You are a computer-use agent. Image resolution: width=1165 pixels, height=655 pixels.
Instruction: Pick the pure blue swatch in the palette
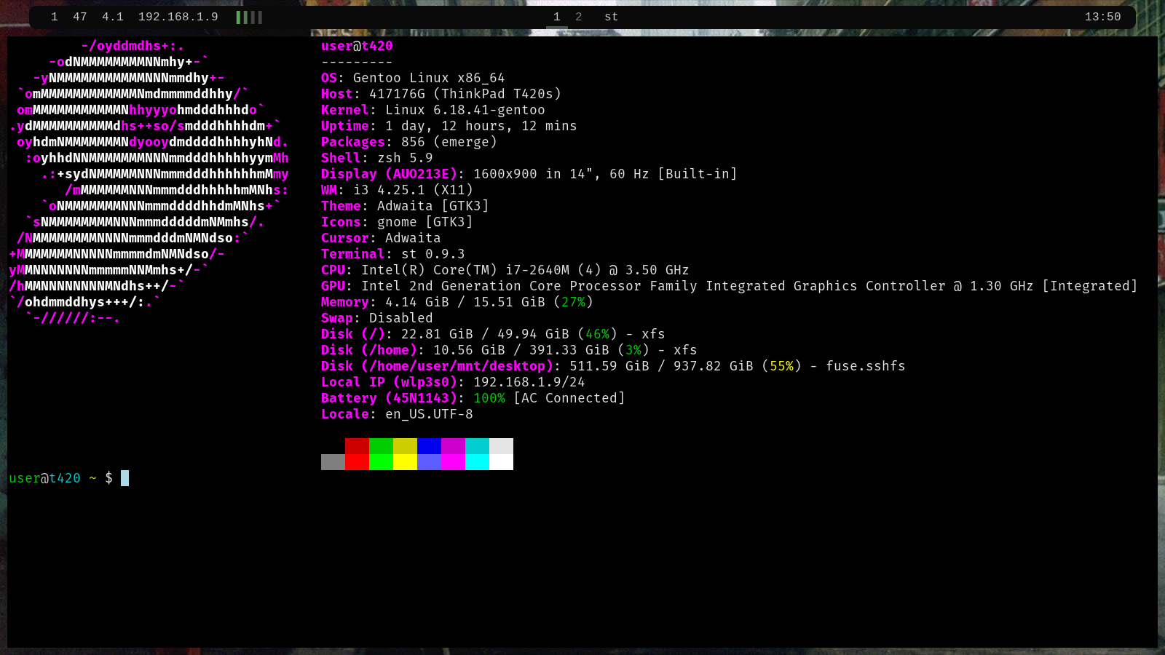429,446
